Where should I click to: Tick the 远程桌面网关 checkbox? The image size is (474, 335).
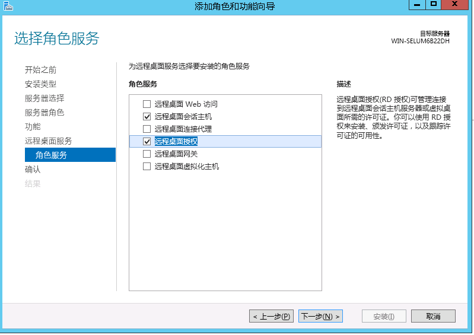point(147,154)
